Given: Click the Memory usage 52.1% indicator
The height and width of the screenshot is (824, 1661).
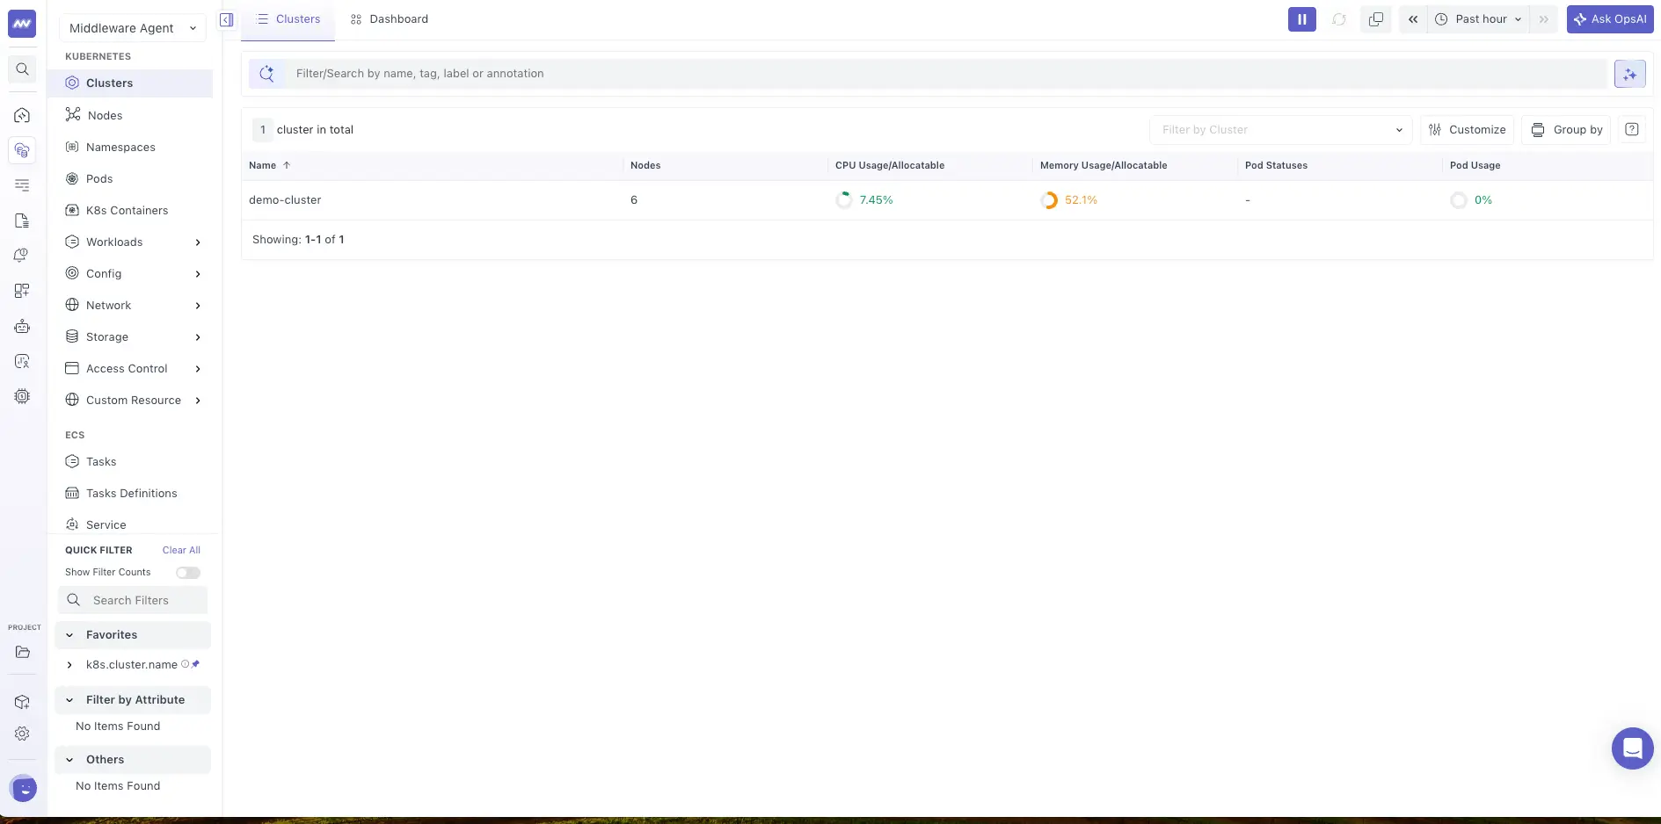Looking at the screenshot, I should (x=1069, y=200).
